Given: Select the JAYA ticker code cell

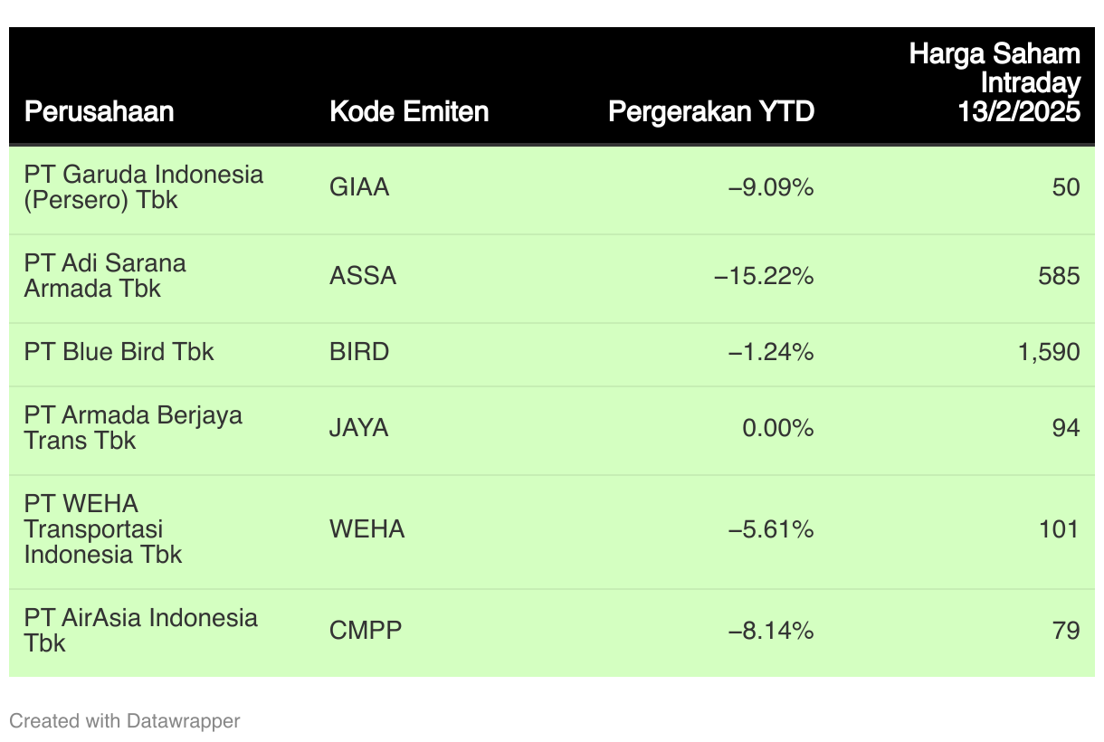Looking at the screenshot, I should tap(358, 428).
